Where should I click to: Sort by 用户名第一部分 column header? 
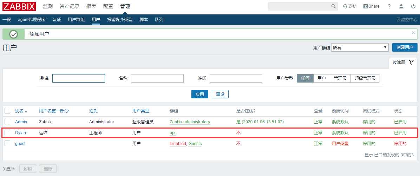(x=54, y=111)
